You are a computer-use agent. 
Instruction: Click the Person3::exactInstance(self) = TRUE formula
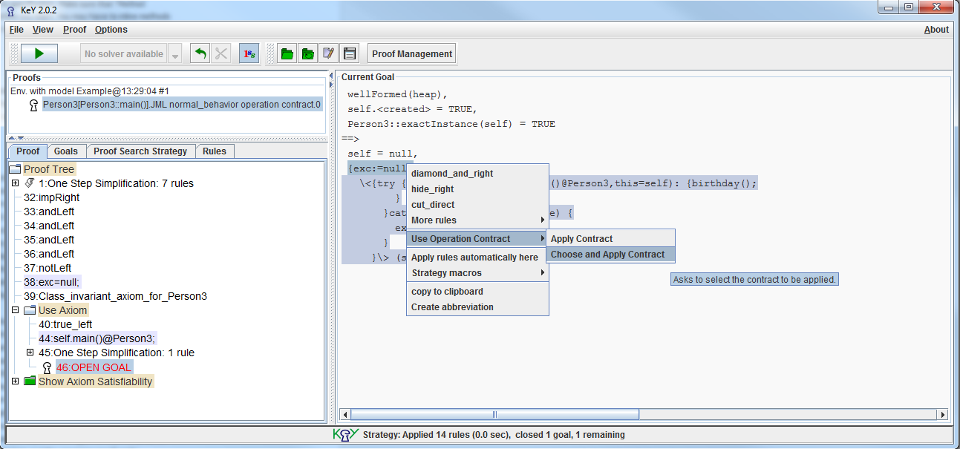tap(451, 124)
